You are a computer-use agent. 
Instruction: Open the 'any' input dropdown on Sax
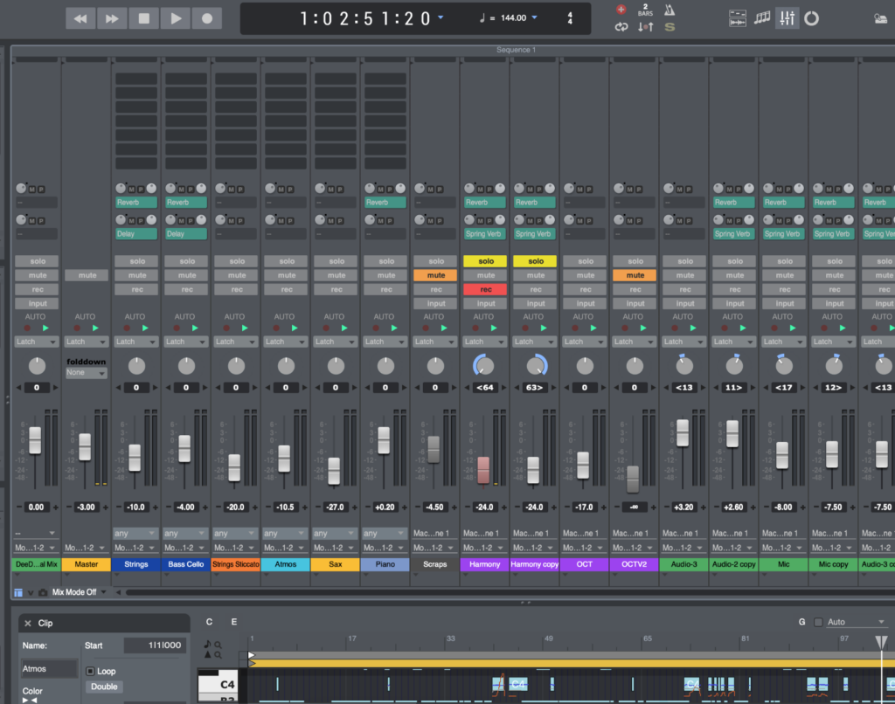point(336,534)
